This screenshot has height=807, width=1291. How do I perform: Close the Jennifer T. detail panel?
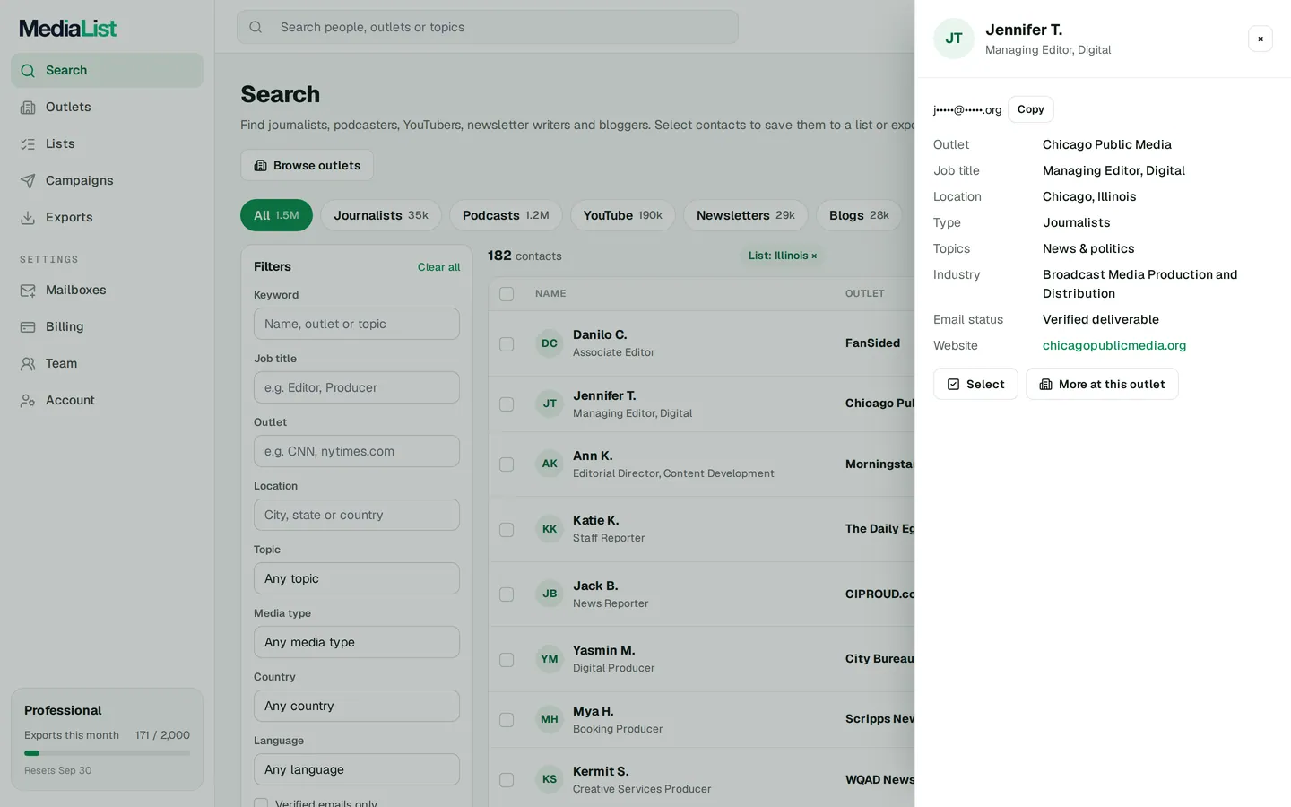point(1261,39)
